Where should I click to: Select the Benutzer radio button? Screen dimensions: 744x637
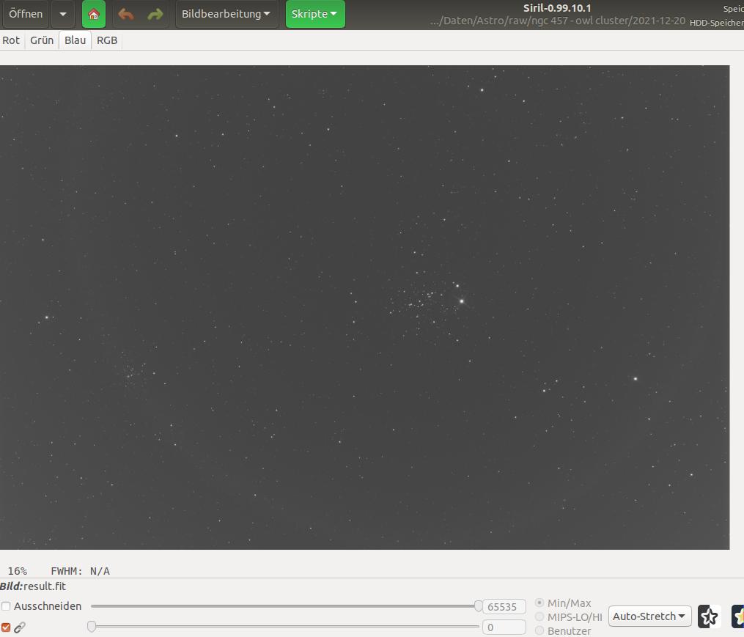539,630
